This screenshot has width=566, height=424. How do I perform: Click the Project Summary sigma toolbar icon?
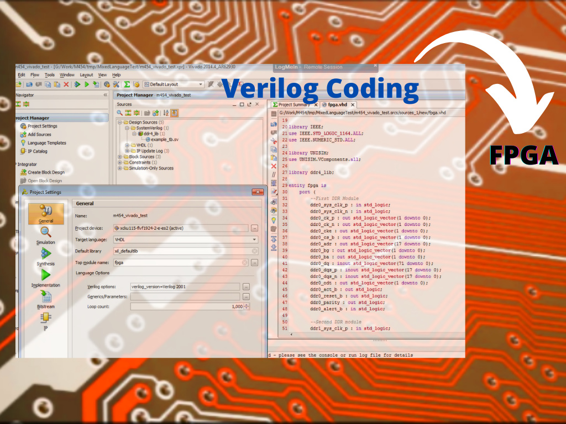(x=128, y=84)
